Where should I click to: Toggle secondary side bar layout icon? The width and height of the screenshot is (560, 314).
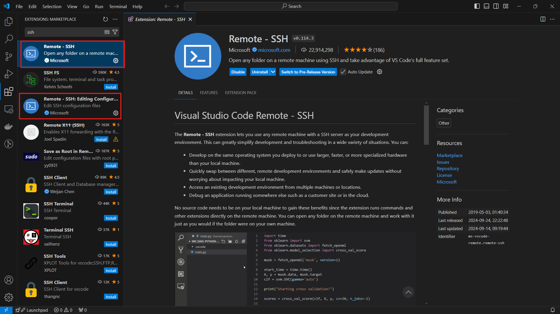click(496, 6)
